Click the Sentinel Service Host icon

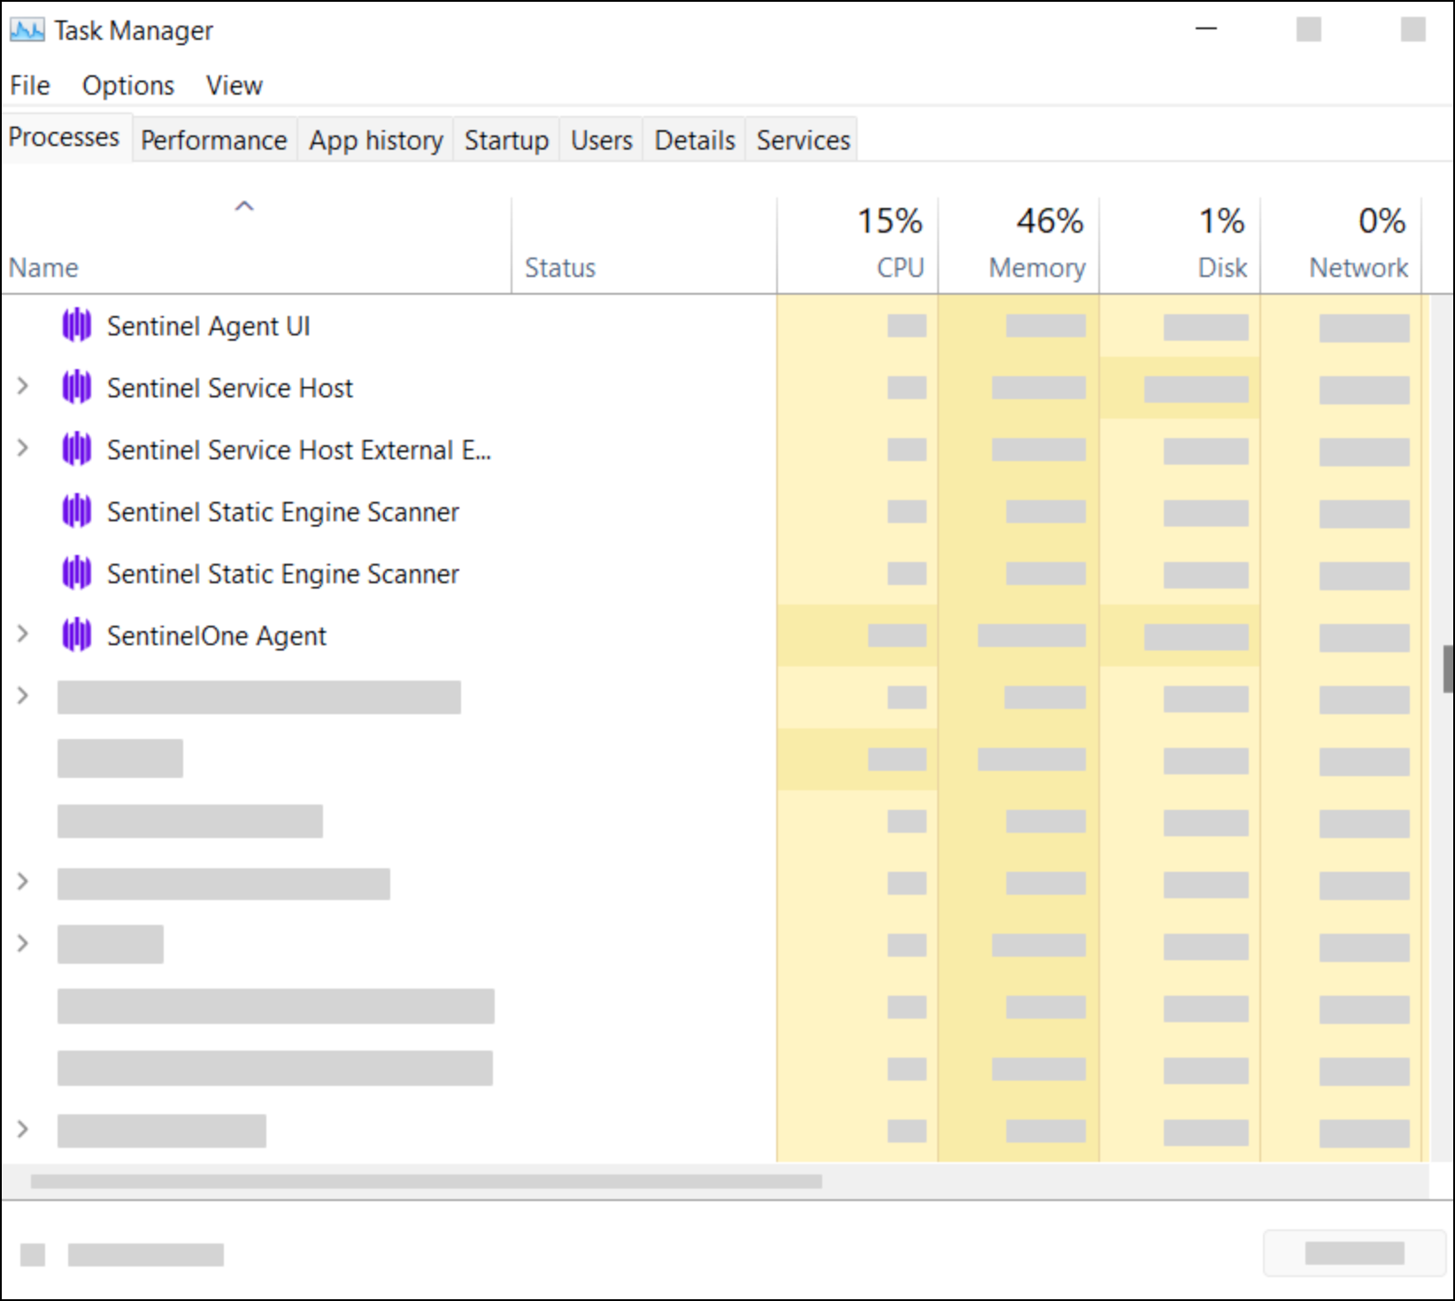[x=77, y=388]
